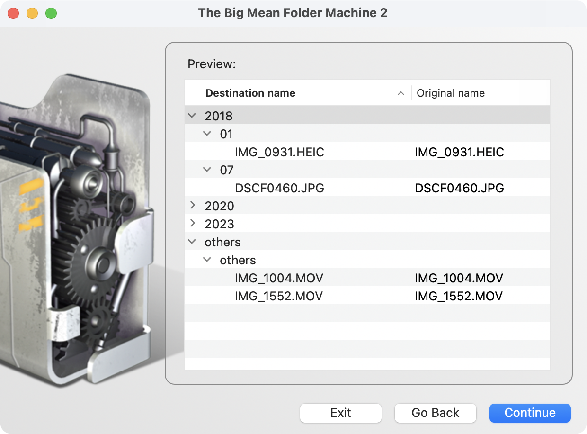Expand the 2020 folder chevron
This screenshot has width=587, height=434.
pyautogui.click(x=192, y=205)
